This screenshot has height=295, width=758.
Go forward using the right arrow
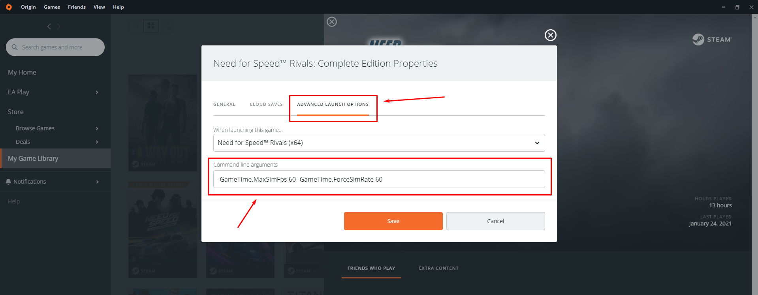tap(59, 26)
